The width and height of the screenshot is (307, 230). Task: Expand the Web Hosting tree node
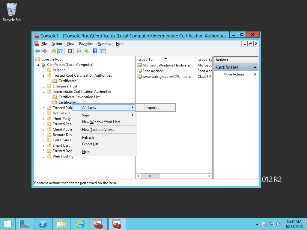[x=43, y=156]
